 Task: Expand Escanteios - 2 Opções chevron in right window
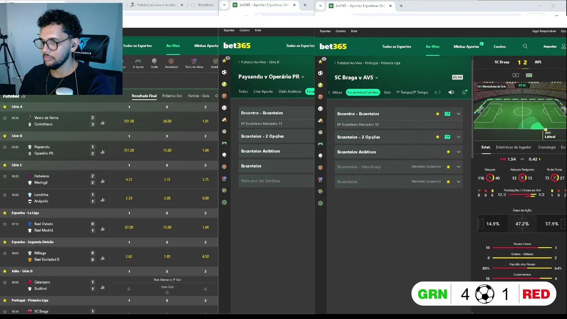coord(458,137)
